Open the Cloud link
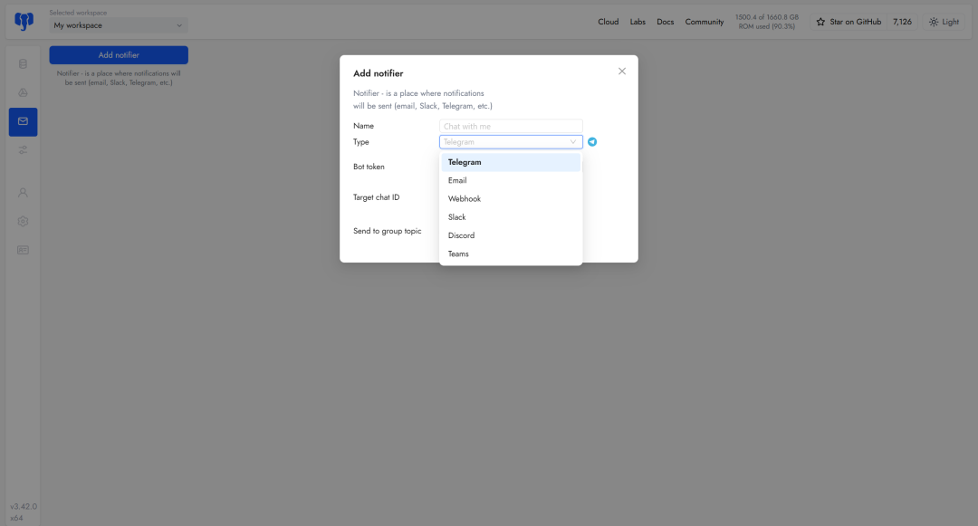This screenshot has height=526, width=978. tap(609, 22)
